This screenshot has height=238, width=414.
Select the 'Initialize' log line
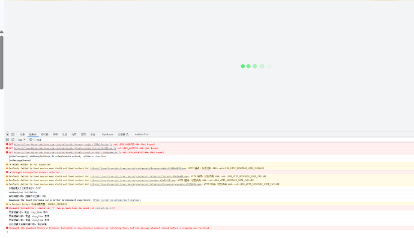[x=23, y=192]
